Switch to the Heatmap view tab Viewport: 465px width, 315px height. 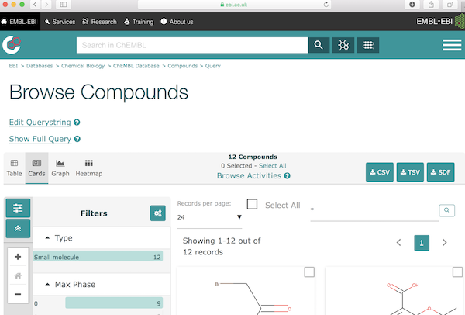(x=88, y=168)
